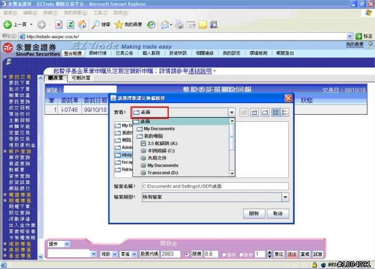The height and width of the screenshot is (269, 375).
Task: Select the ekey folder in file list
Action: tap(124, 155)
